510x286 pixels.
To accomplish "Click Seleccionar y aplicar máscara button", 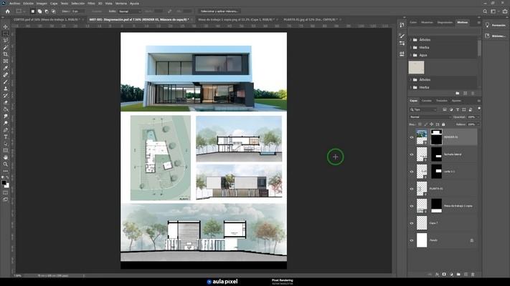I will click(x=219, y=11).
